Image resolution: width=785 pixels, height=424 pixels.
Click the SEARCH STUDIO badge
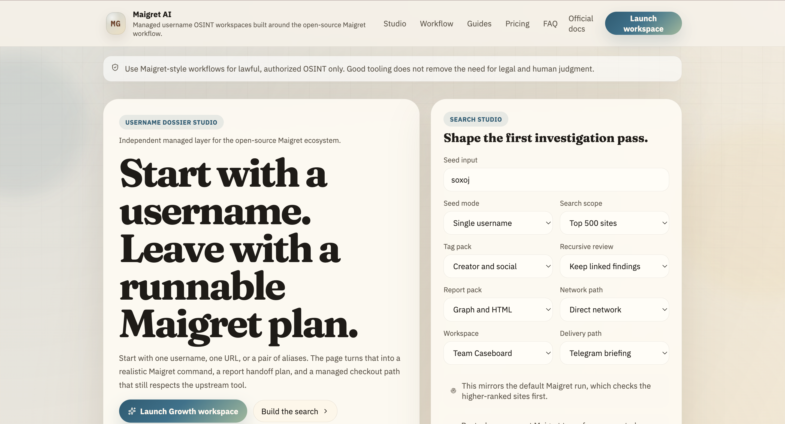[x=476, y=119]
